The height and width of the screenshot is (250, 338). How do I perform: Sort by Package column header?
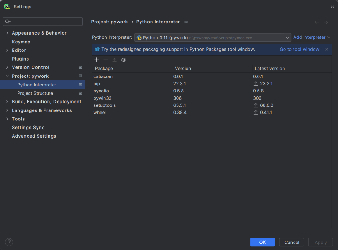pos(132,68)
